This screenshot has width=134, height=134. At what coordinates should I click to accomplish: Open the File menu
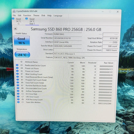click(14, 15)
